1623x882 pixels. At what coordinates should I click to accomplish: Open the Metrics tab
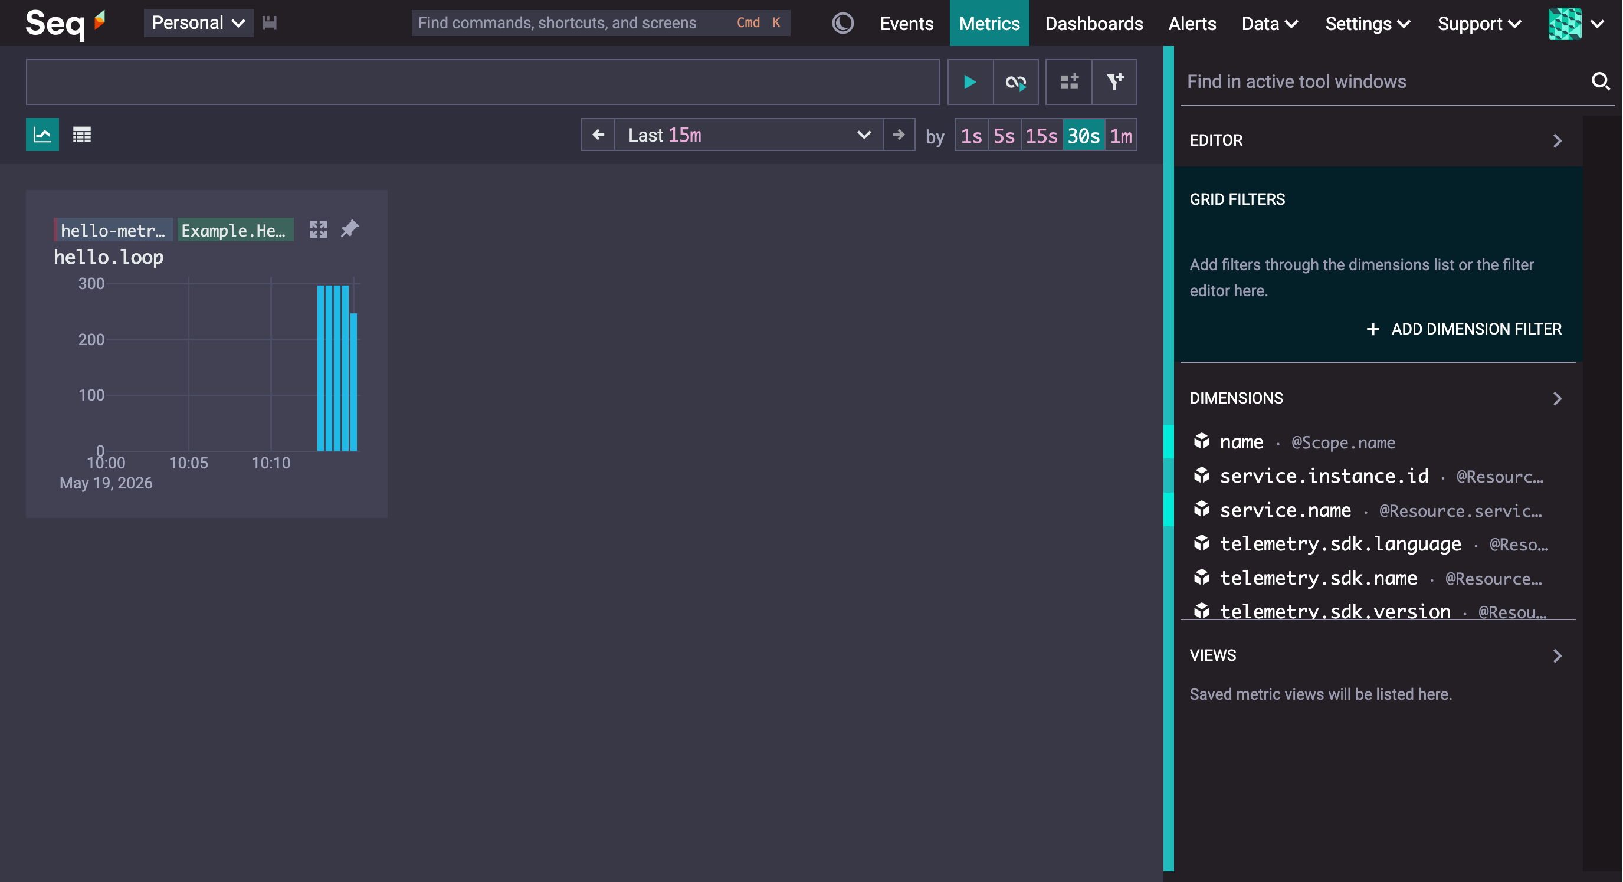pyautogui.click(x=989, y=24)
